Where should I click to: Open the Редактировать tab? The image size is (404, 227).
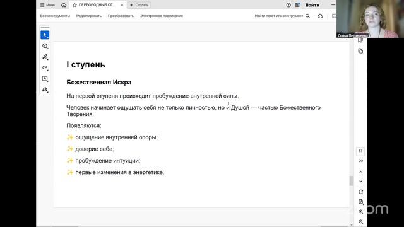(89, 16)
